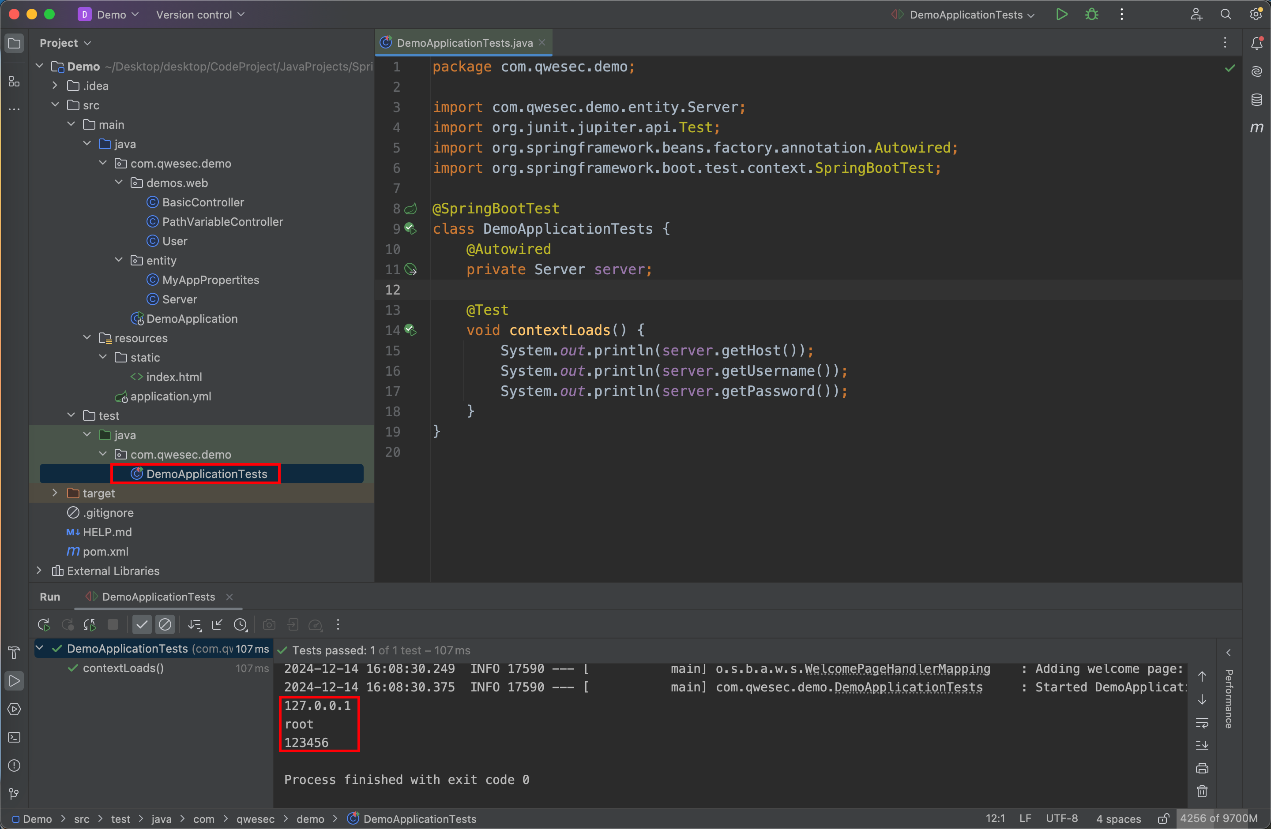The height and width of the screenshot is (829, 1271).
Task: Click the run gutter icon beside contextLoads
Action: 411,330
